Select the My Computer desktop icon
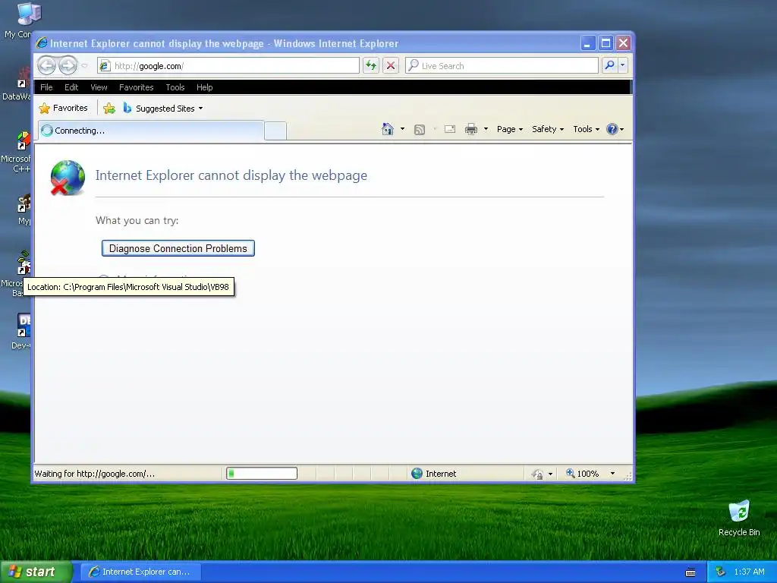Viewport: 777px width, 583px height. (18, 20)
